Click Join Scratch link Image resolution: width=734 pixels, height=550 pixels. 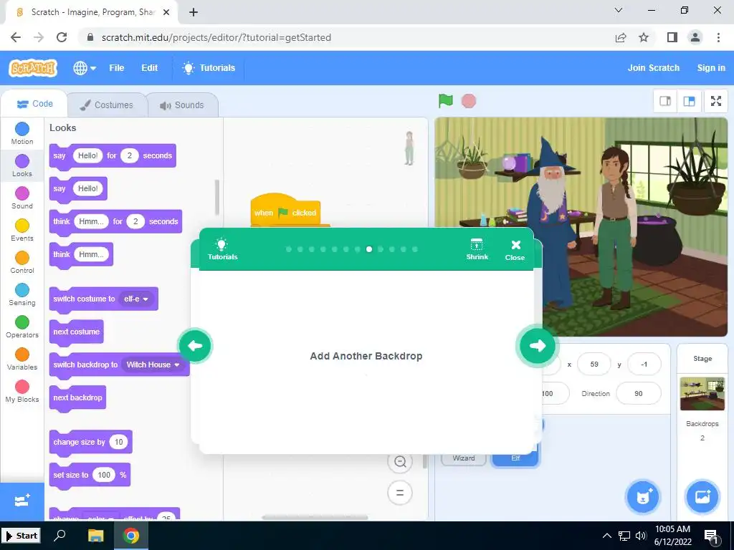point(654,68)
